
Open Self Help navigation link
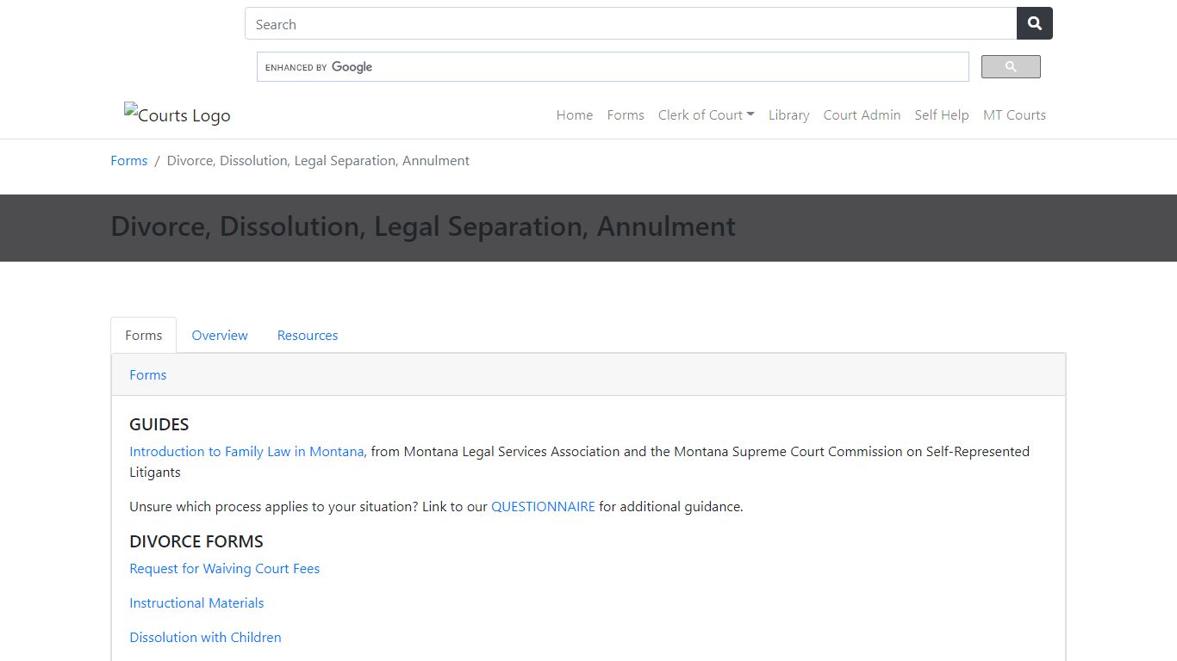(x=942, y=114)
